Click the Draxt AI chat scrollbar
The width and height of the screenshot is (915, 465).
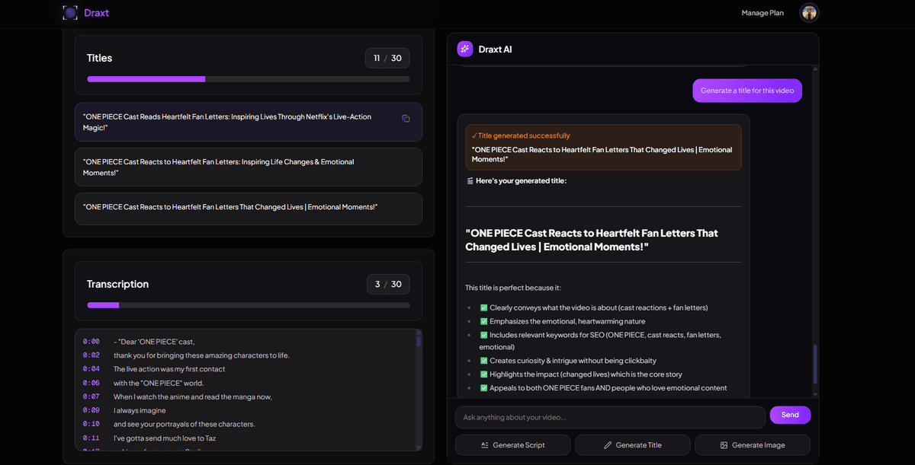coord(814,365)
